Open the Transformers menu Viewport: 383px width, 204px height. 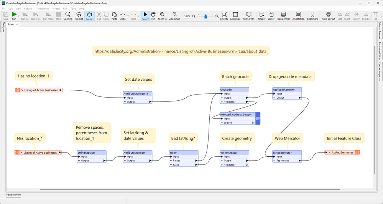42,8
